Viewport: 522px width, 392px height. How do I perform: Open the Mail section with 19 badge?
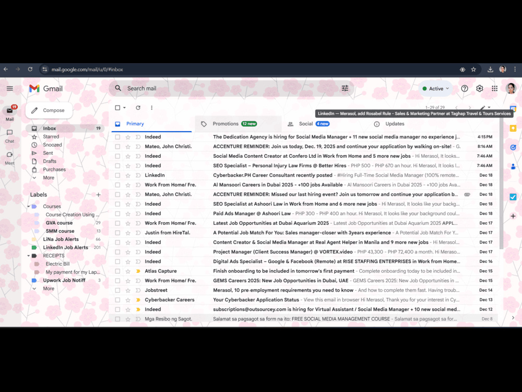(x=9, y=113)
